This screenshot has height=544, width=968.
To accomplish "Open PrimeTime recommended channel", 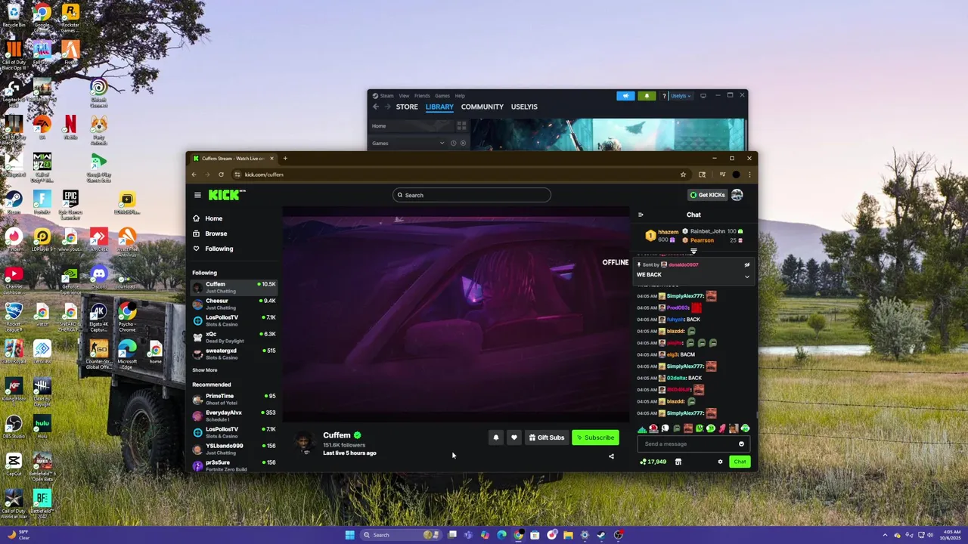I will point(234,399).
